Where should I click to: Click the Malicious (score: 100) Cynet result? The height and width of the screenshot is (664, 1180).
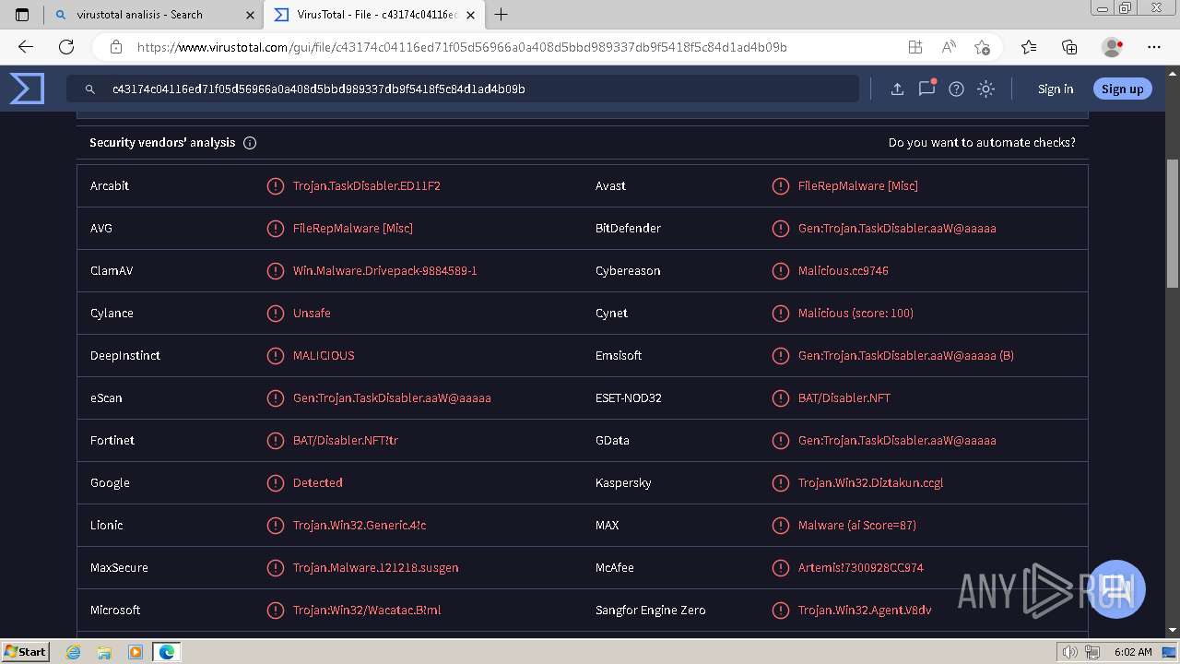(856, 314)
